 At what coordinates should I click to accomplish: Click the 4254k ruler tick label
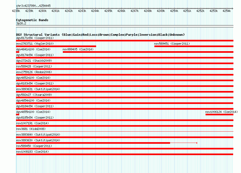click(x=227, y=11)
